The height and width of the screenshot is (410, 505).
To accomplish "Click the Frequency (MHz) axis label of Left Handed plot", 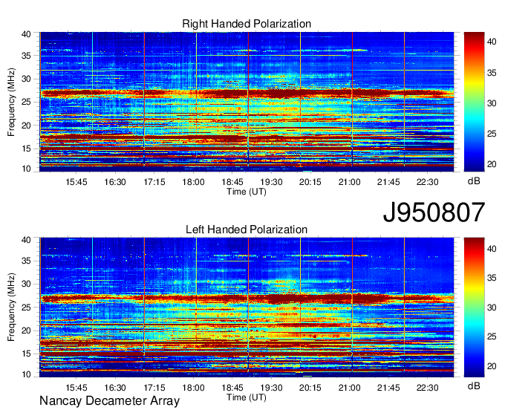I will pyautogui.click(x=11, y=307).
